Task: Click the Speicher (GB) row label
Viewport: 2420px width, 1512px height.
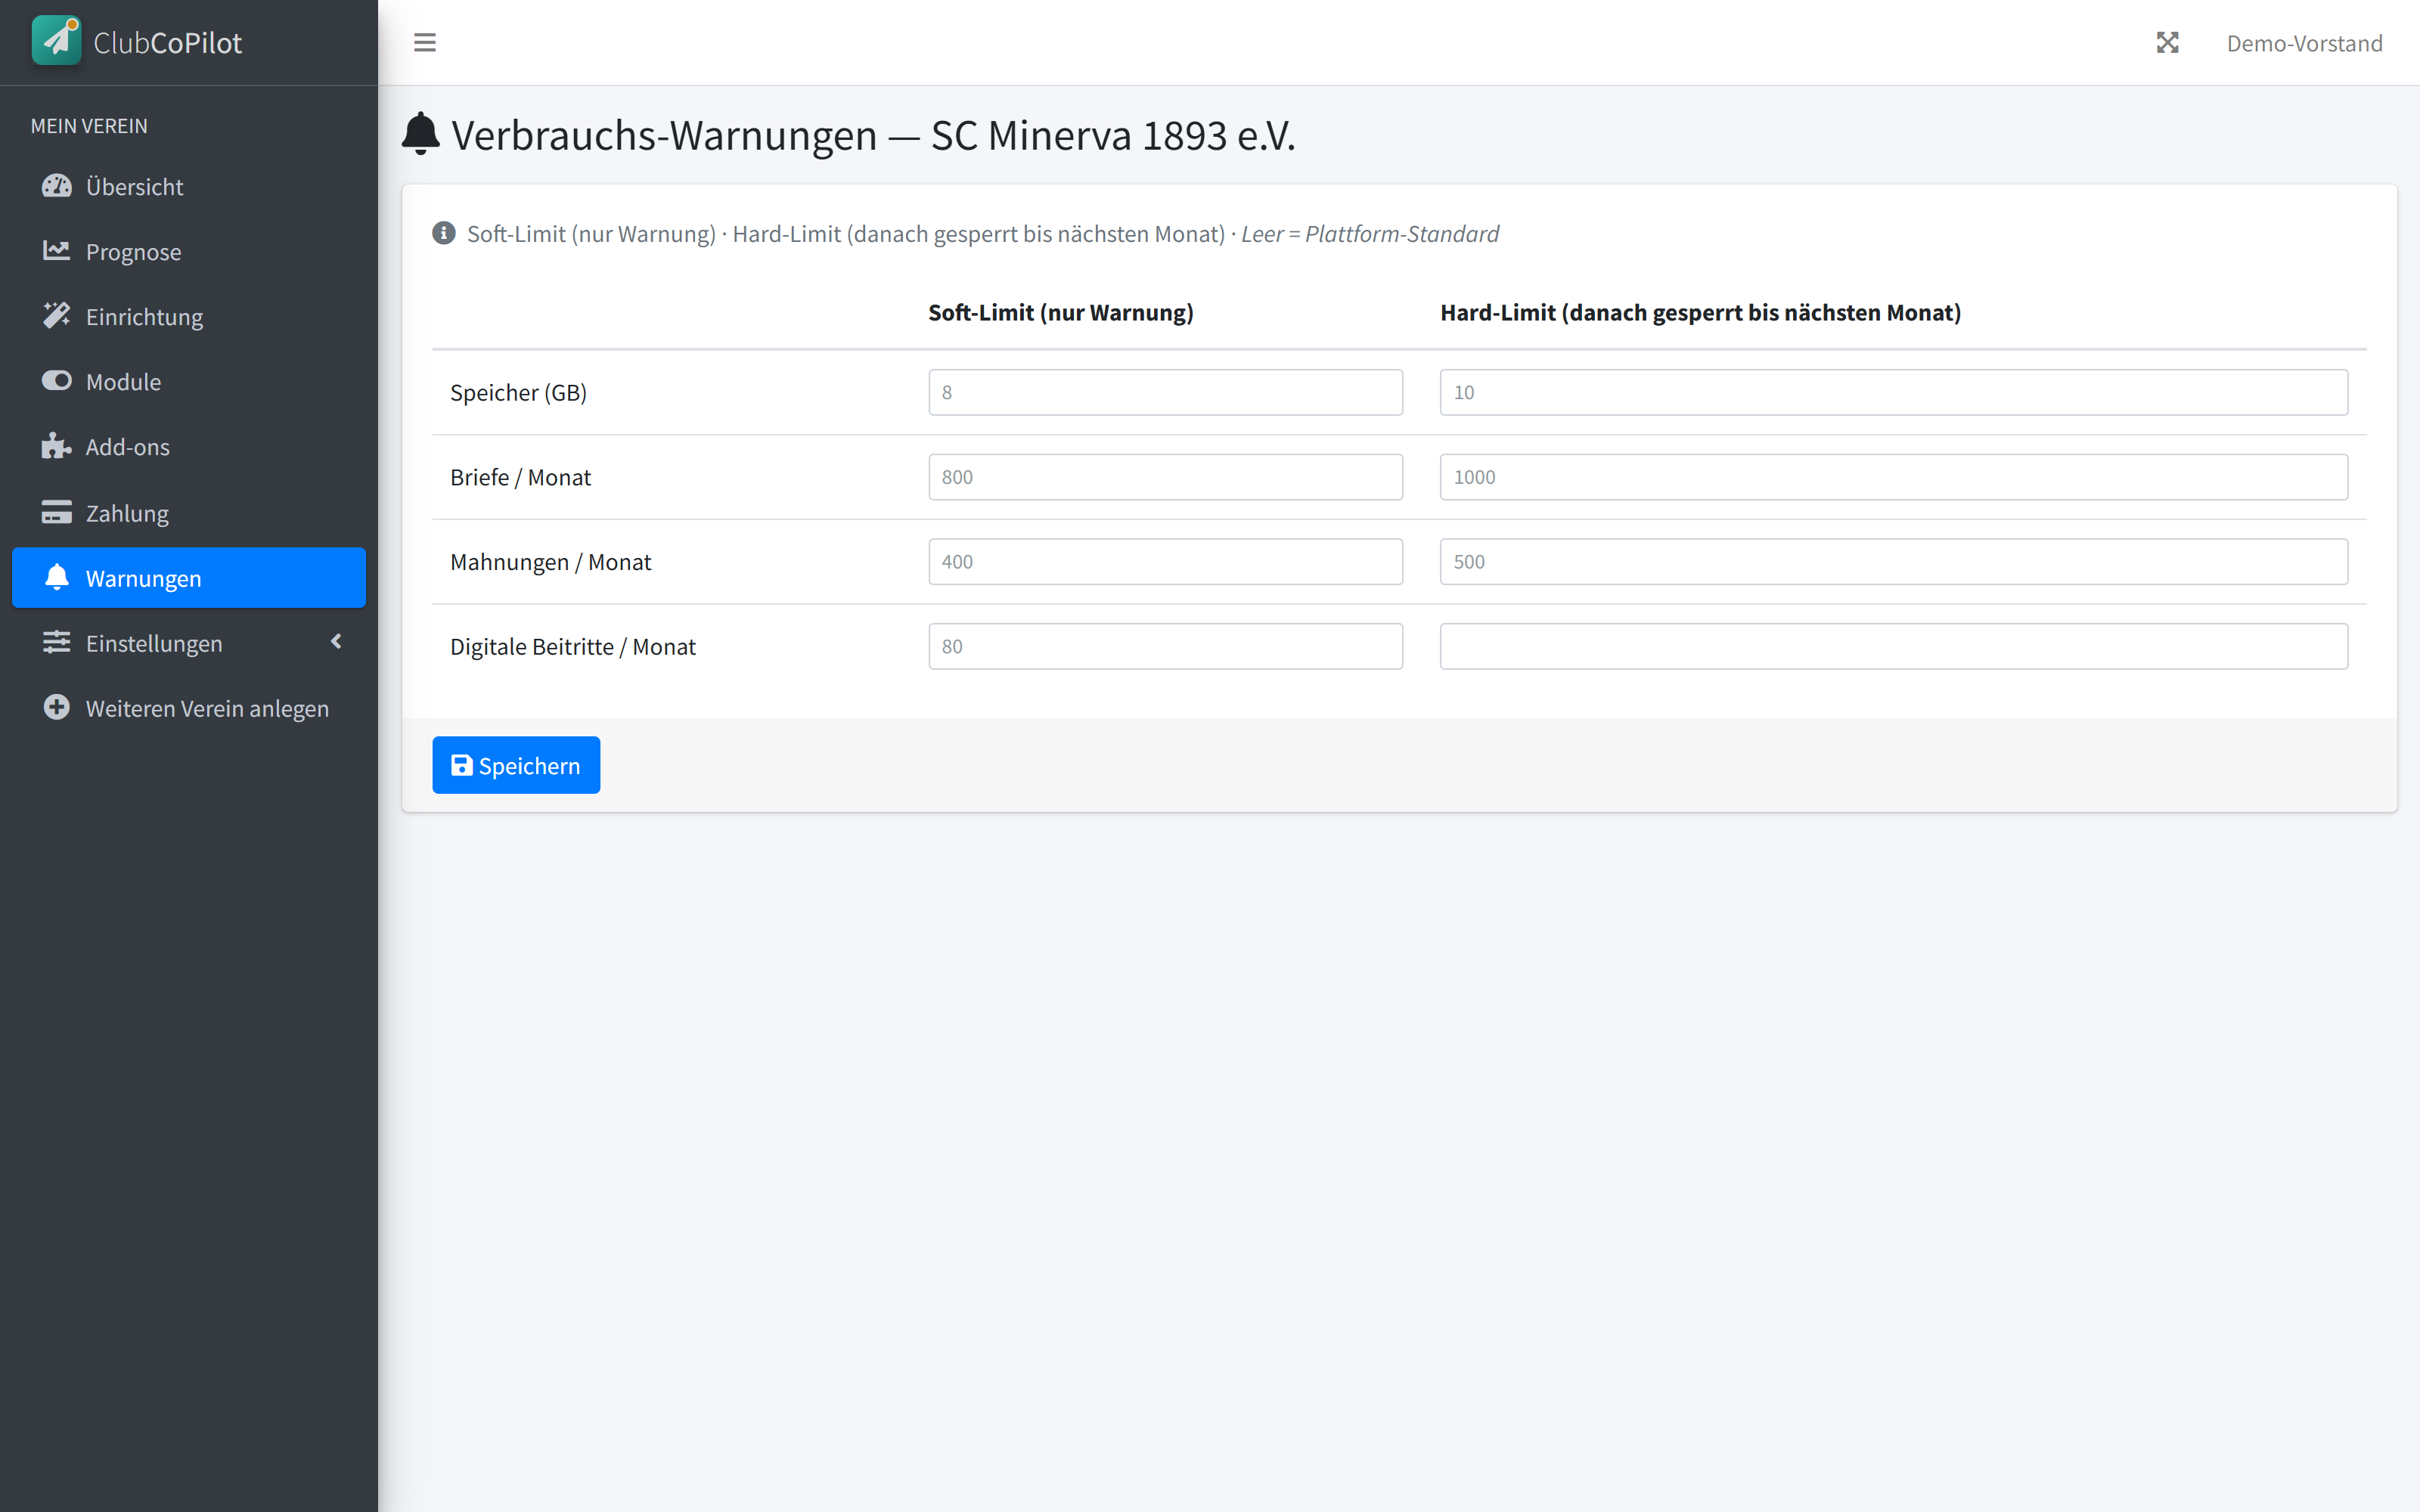Action: (x=518, y=392)
